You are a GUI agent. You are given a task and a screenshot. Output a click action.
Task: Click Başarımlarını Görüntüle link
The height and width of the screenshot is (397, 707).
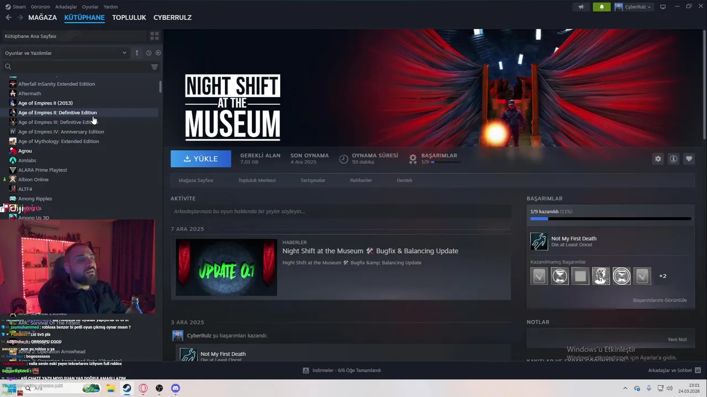point(659,300)
